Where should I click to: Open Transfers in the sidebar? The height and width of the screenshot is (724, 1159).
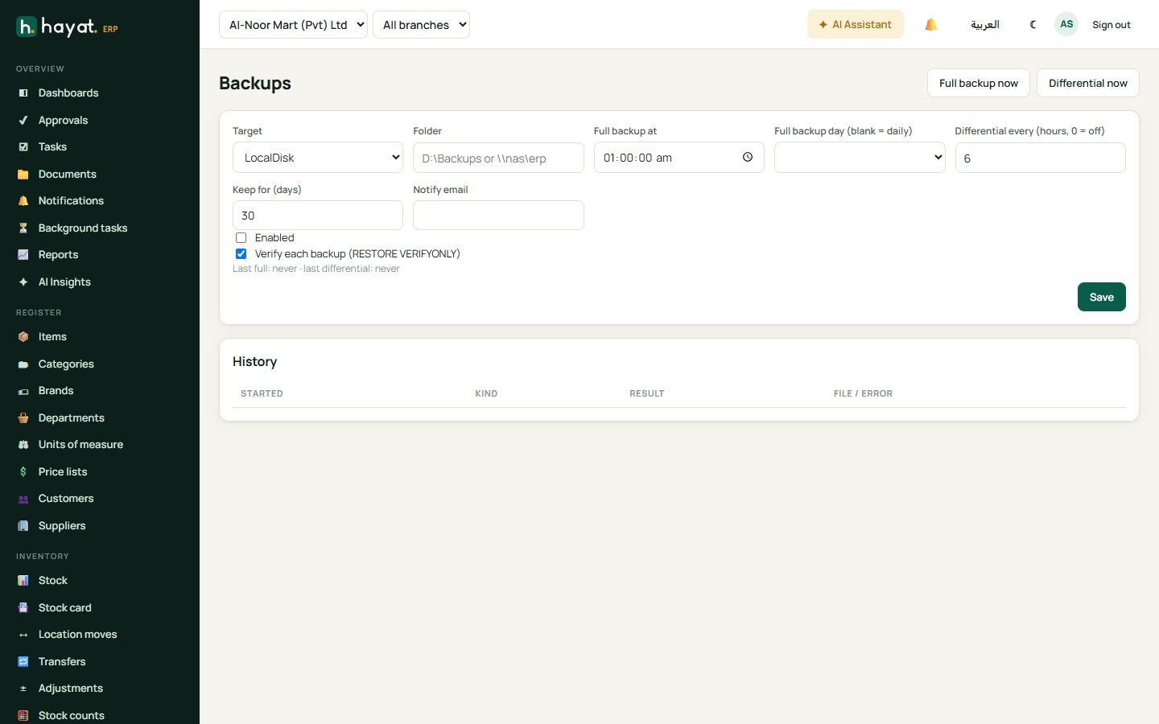click(62, 662)
